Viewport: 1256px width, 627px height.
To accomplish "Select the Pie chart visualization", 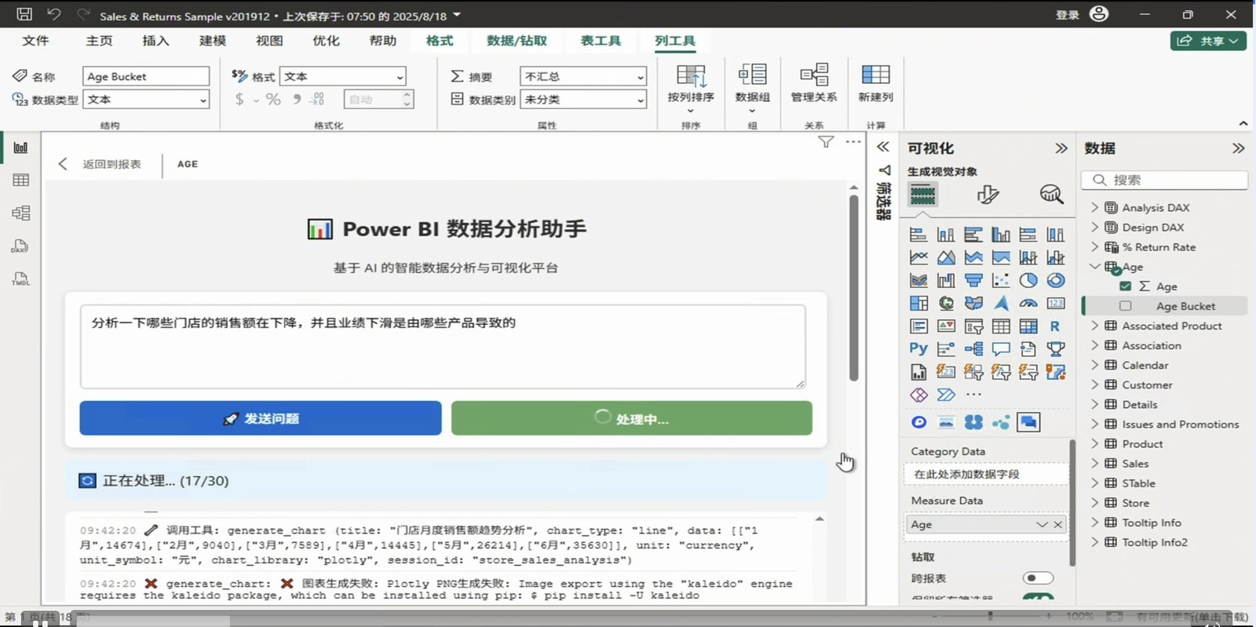I will click(1028, 280).
